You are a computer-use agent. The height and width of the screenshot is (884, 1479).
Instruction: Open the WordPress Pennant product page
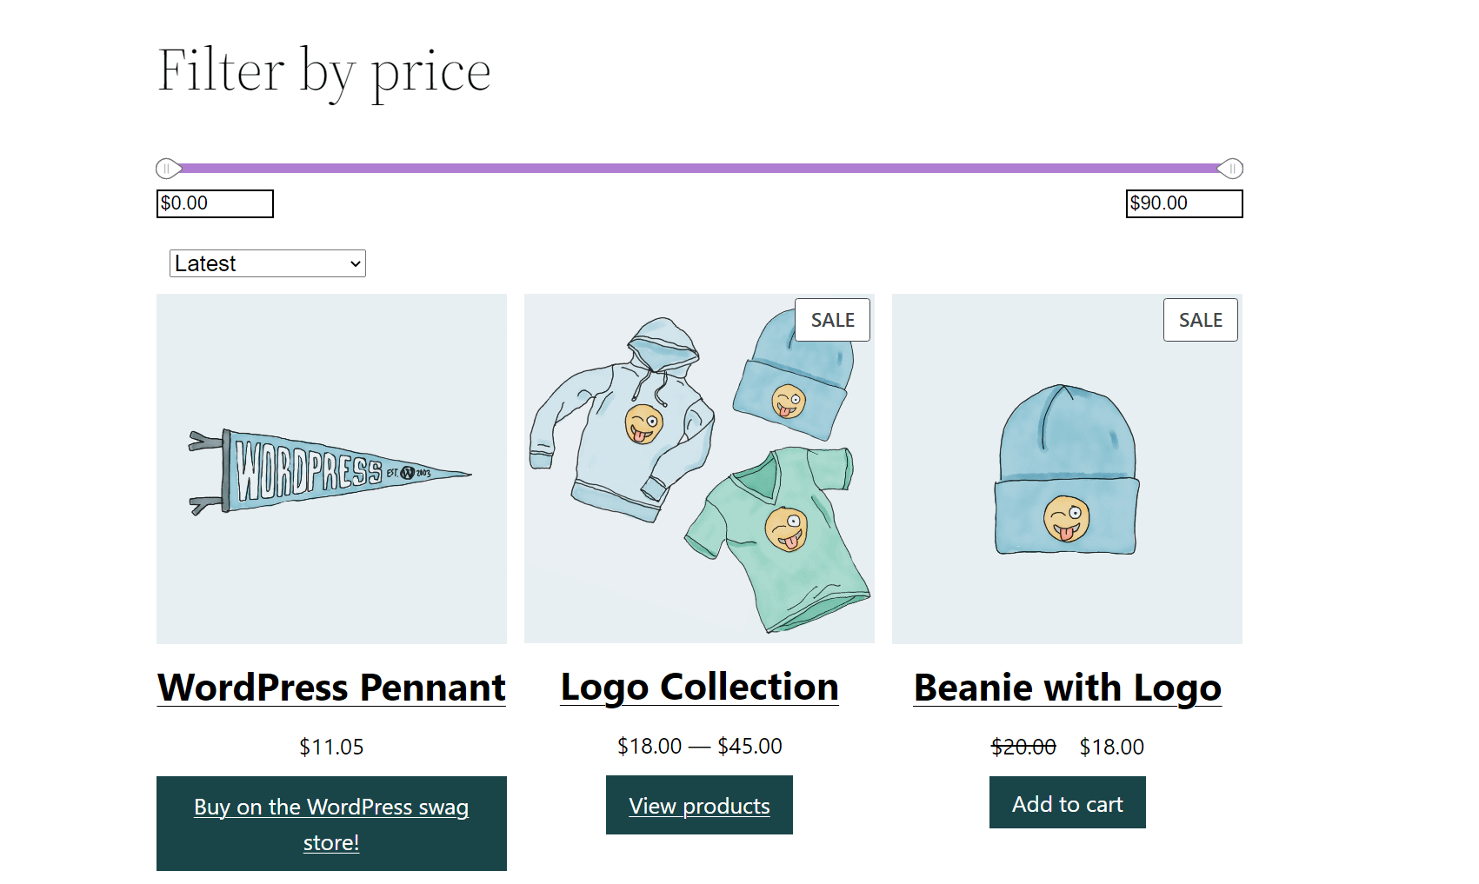click(x=331, y=687)
